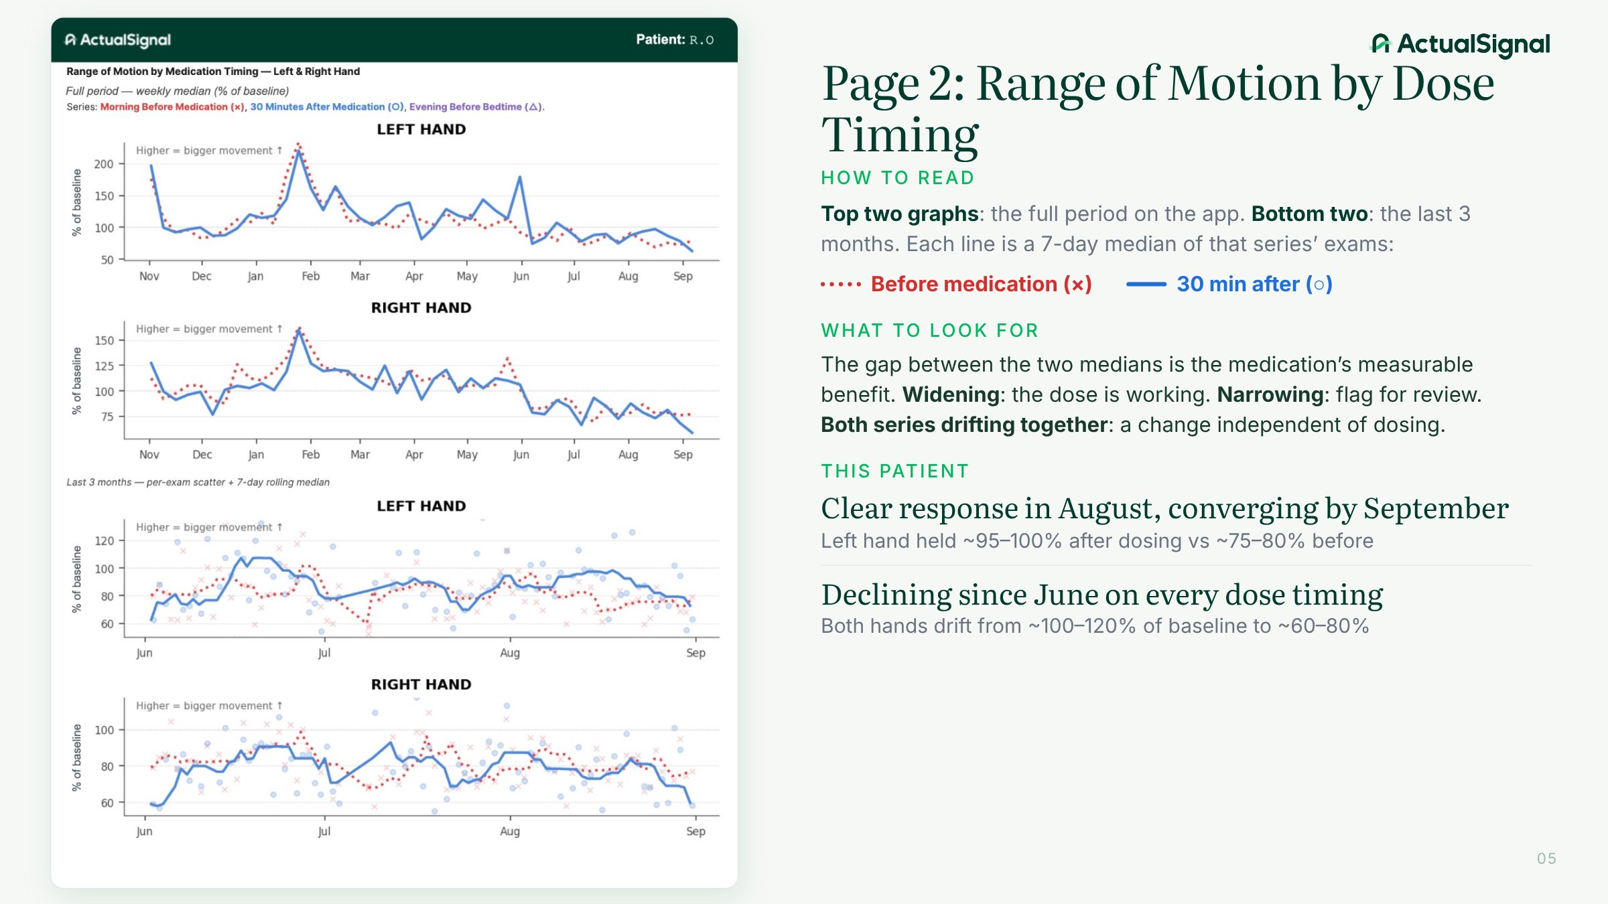Click 'Left hand held ~95–100% after dosing' line
The image size is (1608, 904).
pos(1097,541)
